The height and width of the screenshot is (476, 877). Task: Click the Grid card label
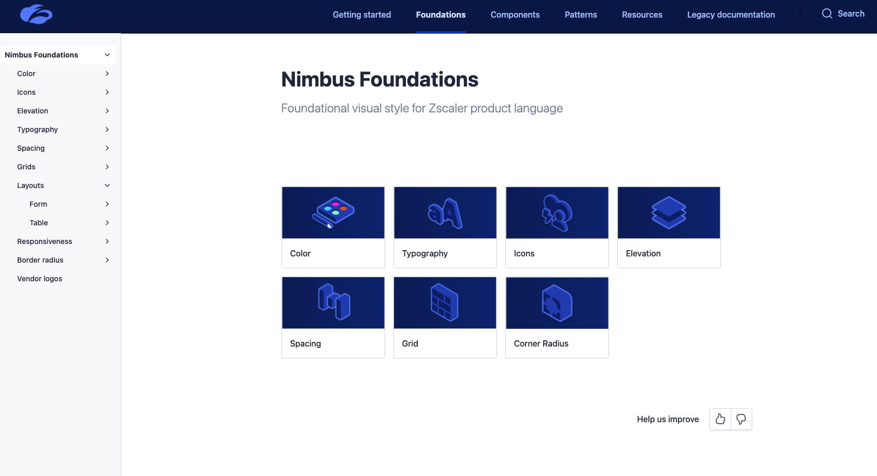click(x=410, y=343)
